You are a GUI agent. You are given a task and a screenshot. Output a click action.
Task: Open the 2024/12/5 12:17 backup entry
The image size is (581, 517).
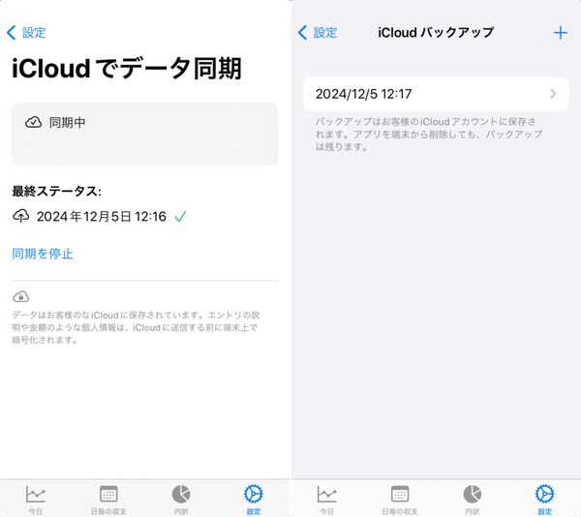click(x=436, y=94)
